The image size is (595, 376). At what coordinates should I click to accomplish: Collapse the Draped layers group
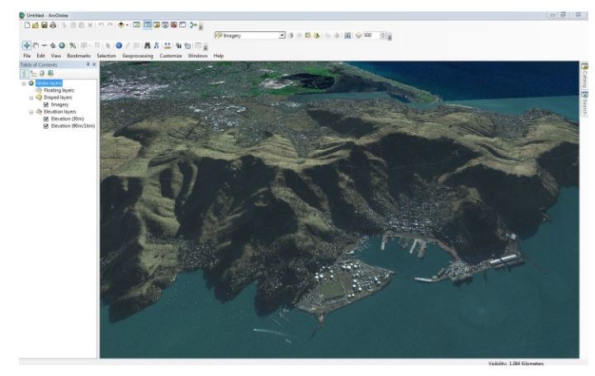[31, 98]
